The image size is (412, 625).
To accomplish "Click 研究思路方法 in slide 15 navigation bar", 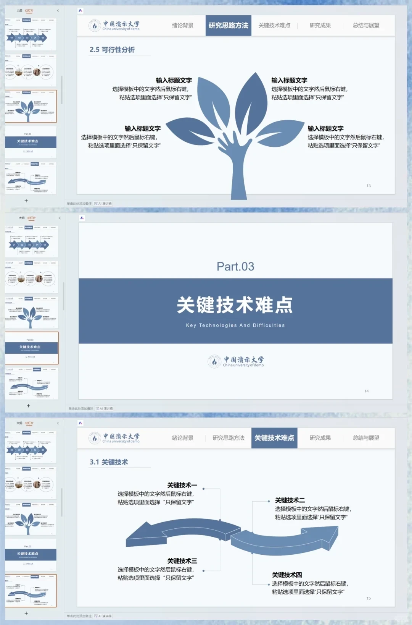I will (229, 438).
